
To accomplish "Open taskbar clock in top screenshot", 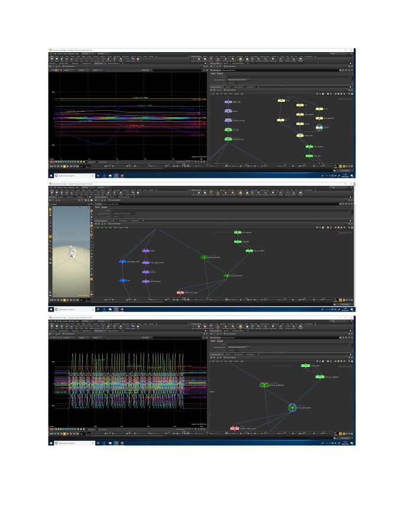I will point(345,175).
